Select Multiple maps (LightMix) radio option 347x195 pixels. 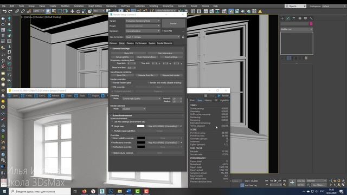(112, 131)
